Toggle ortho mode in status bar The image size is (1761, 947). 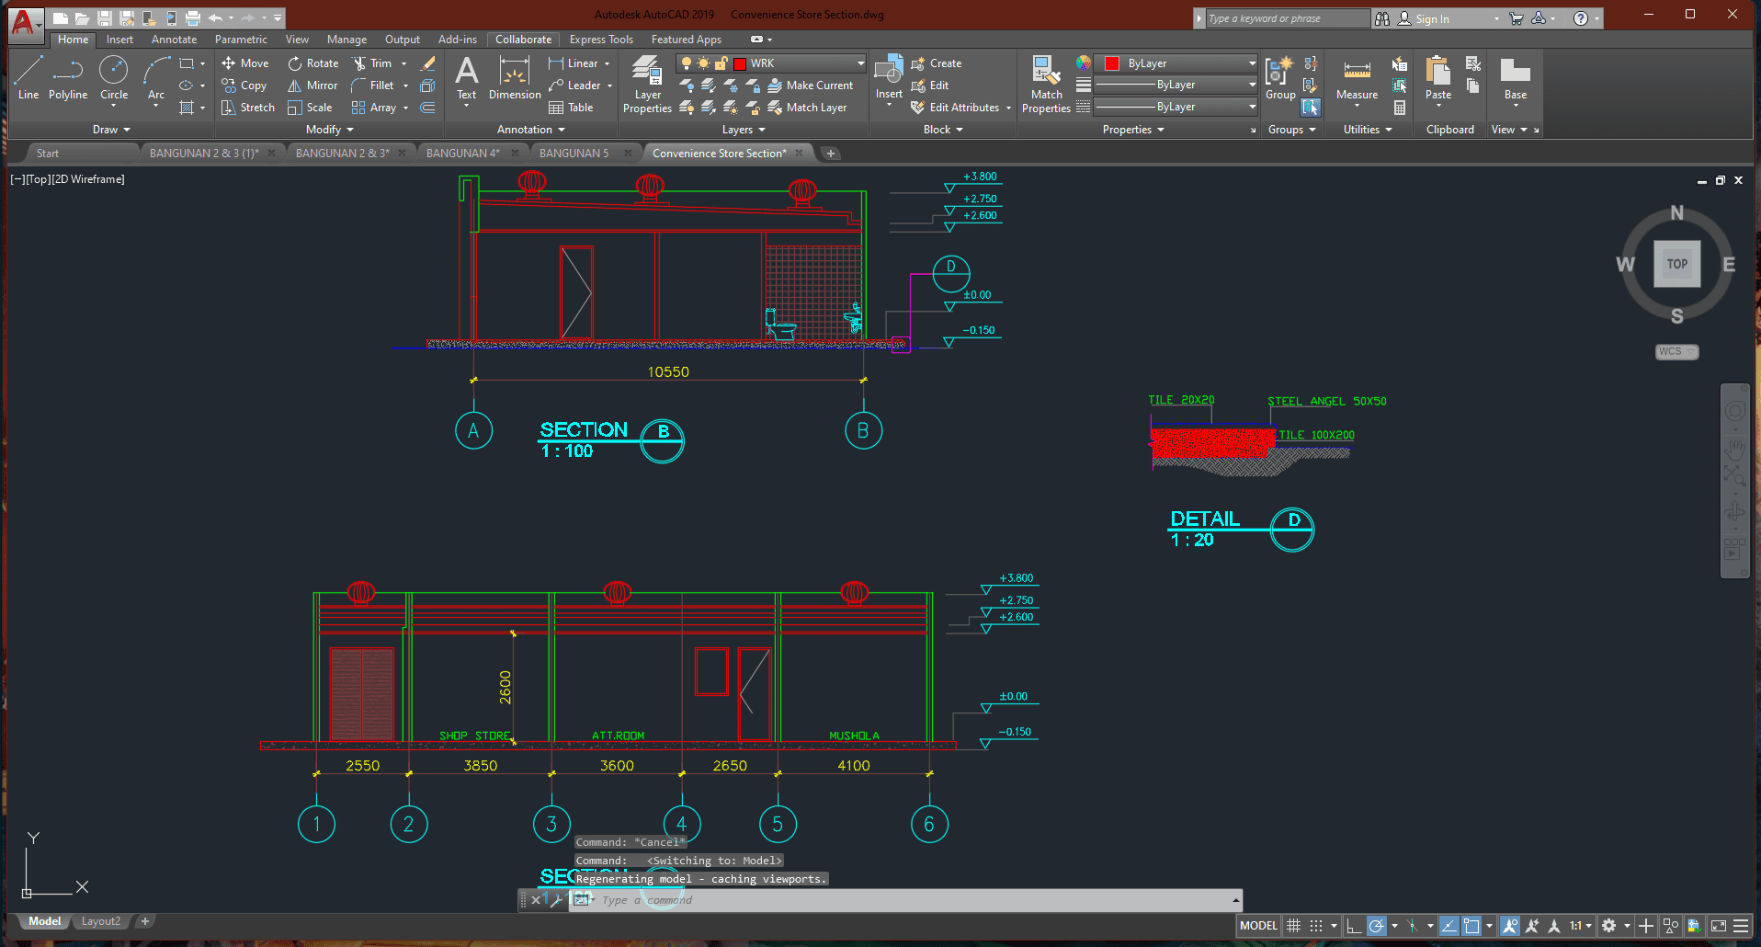(1354, 926)
